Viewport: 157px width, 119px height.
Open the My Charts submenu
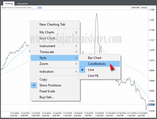pyautogui.click(x=55, y=32)
